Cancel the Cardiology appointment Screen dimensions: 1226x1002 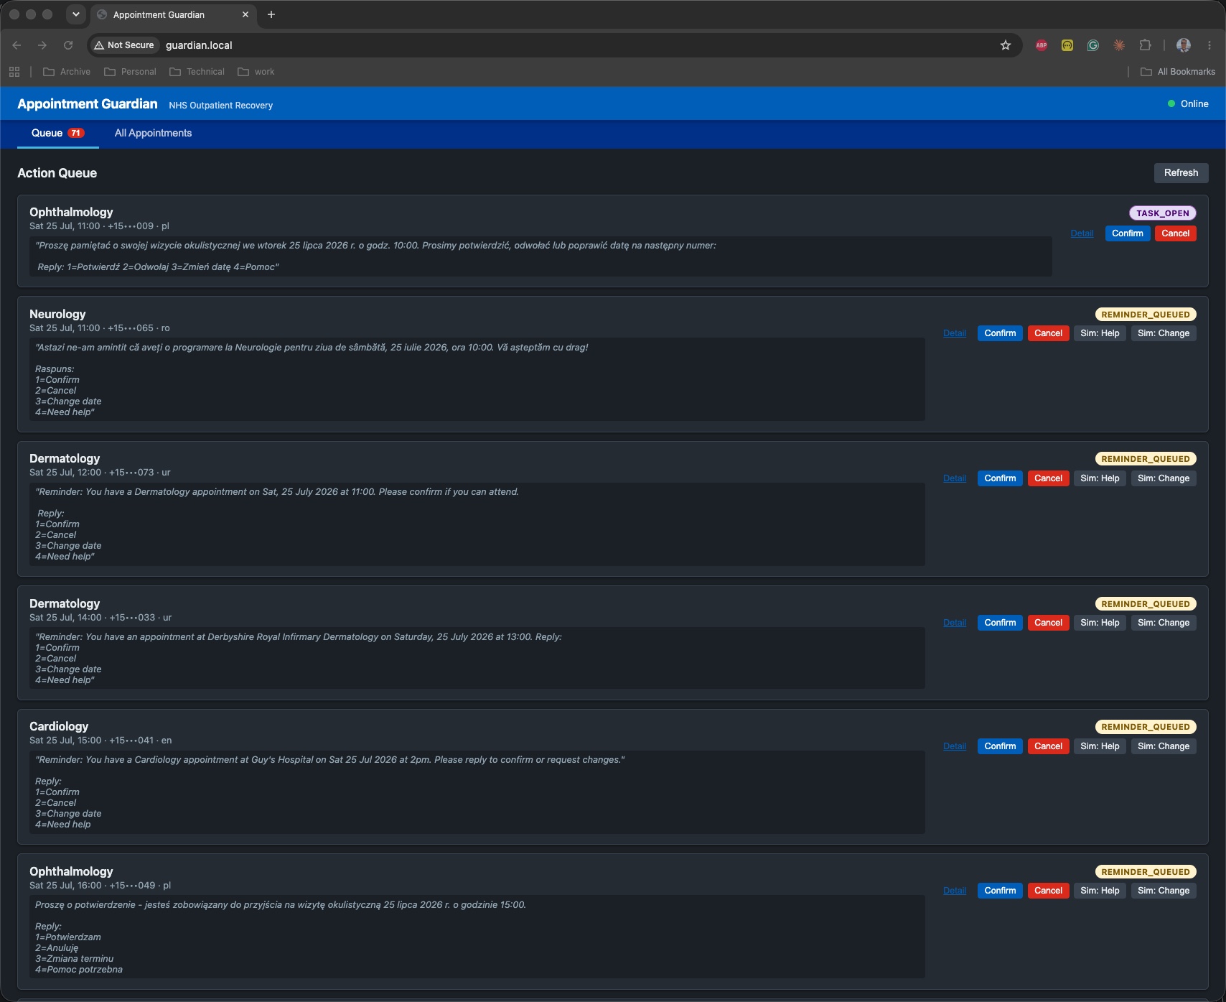1048,746
